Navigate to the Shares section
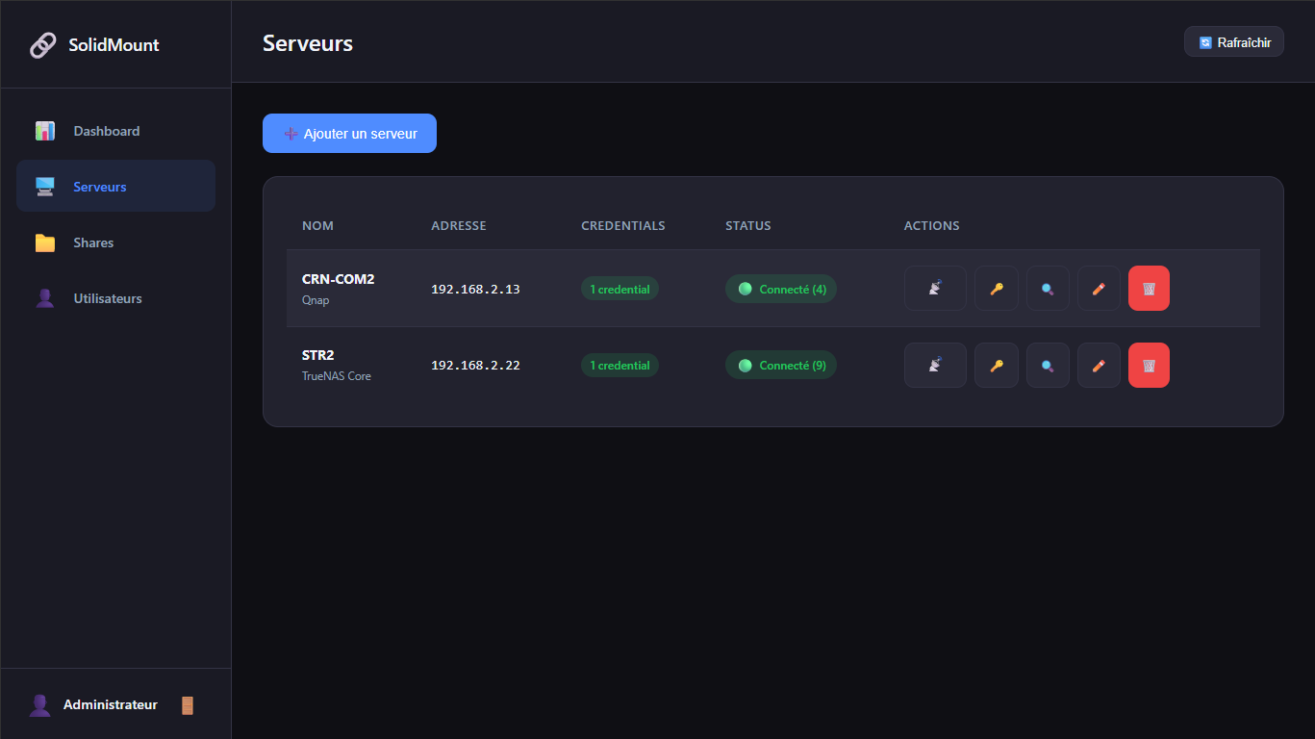The width and height of the screenshot is (1315, 739). tap(93, 242)
